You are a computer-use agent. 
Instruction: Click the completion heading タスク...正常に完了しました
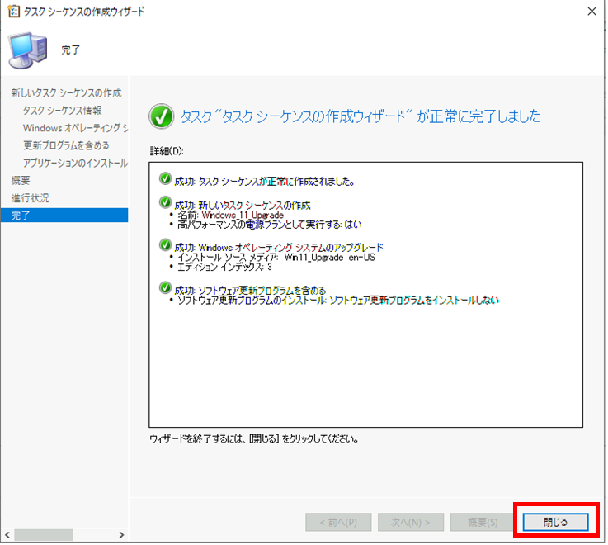(x=361, y=116)
